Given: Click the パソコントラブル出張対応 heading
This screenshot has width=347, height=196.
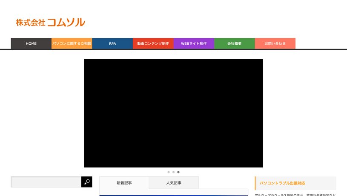Looking at the screenshot, I should click(282, 183).
